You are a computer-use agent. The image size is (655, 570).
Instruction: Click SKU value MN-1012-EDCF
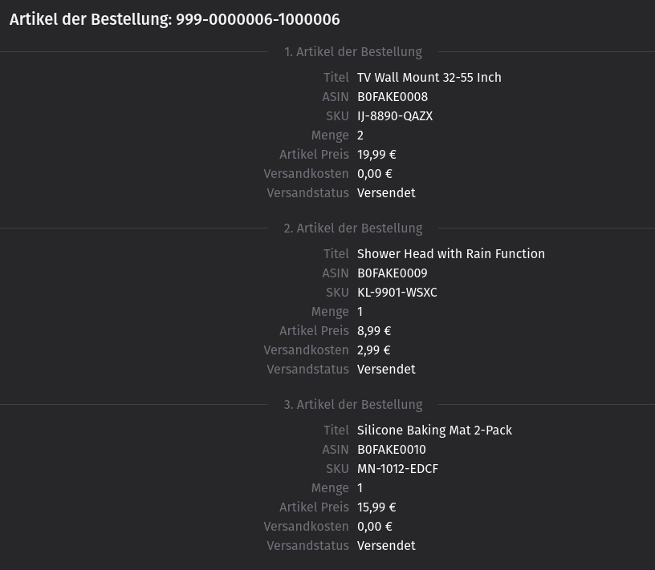coord(397,469)
